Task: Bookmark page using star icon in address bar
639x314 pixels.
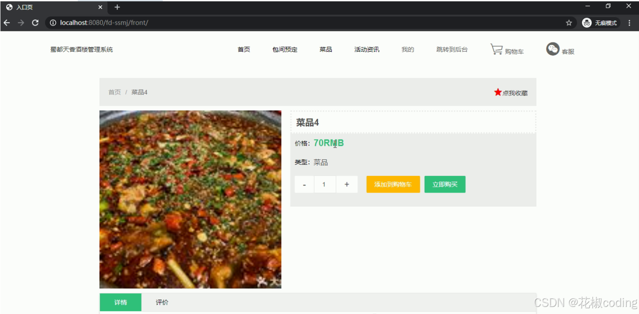Action: tap(569, 23)
